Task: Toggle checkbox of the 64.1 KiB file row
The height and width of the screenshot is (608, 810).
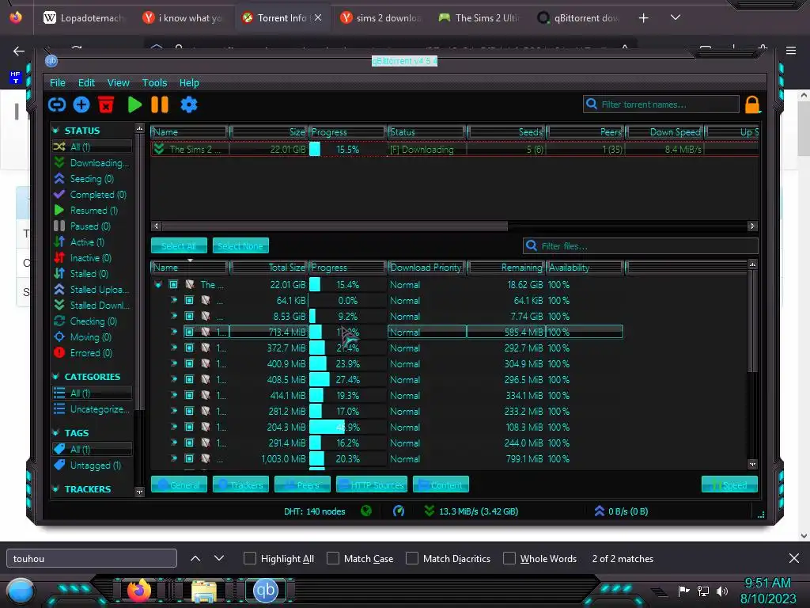Action: [189, 300]
